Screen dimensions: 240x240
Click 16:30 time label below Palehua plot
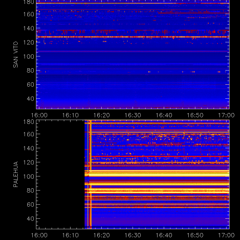click(133, 235)
